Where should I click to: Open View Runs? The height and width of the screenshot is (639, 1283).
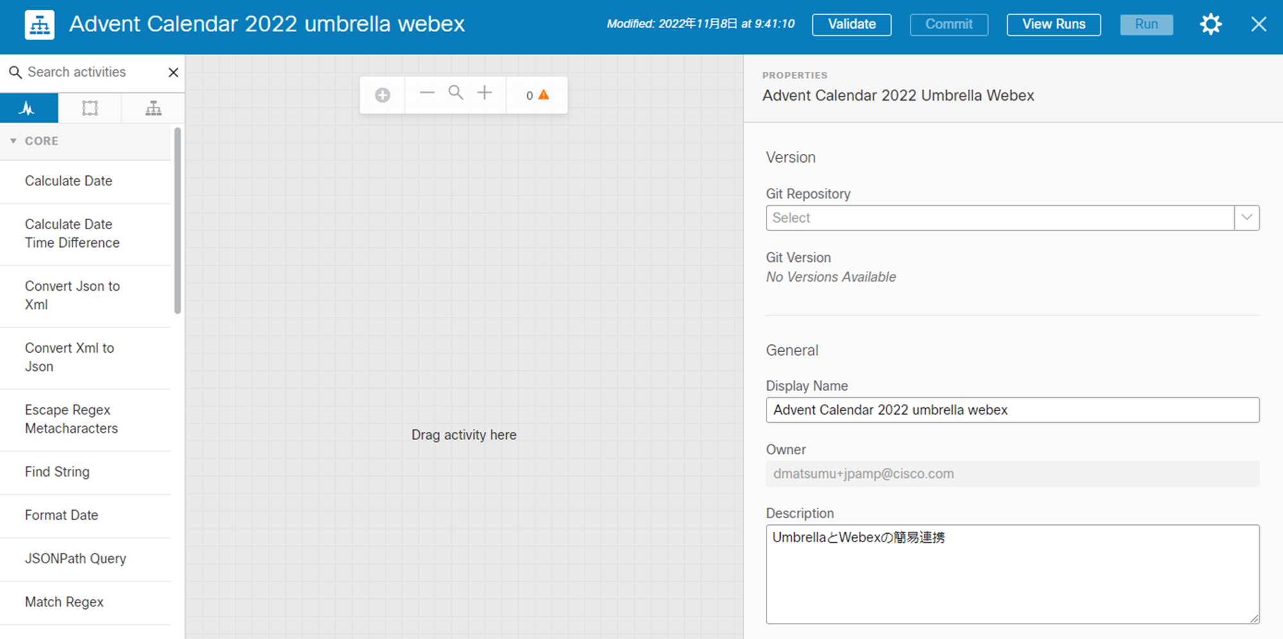click(x=1054, y=24)
